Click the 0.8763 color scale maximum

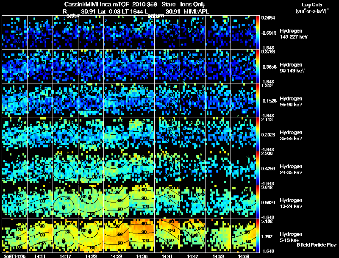point(268,52)
